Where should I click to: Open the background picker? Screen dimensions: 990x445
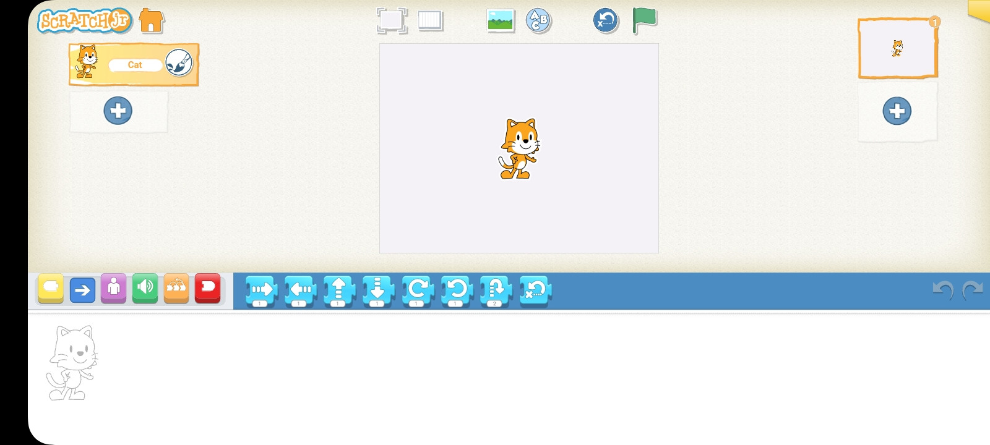[501, 20]
